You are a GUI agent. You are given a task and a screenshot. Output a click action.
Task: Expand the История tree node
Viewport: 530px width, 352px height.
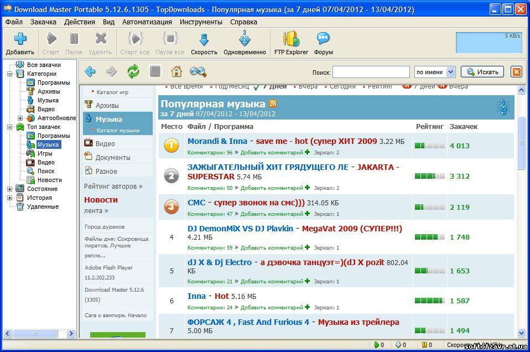(x=9, y=198)
